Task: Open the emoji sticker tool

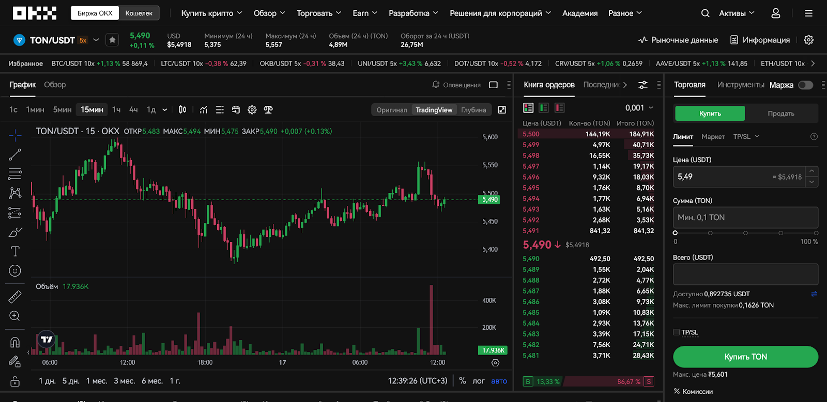Action: 15,271
